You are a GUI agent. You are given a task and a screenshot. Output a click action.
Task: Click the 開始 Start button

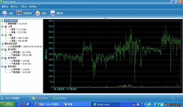point(8,104)
